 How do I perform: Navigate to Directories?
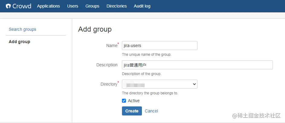[x=117, y=6]
